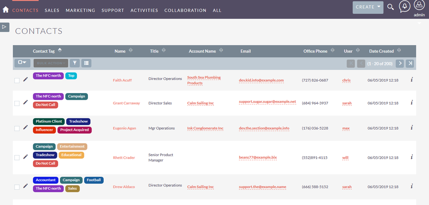Select Grant Carraway row checkbox

(17, 103)
